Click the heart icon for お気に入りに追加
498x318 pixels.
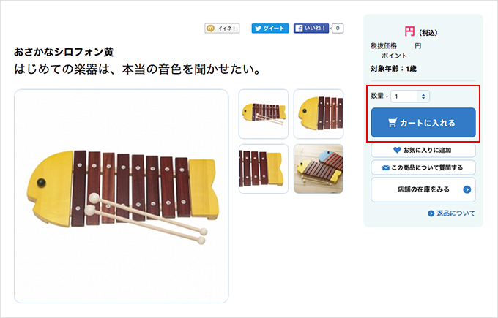397,150
